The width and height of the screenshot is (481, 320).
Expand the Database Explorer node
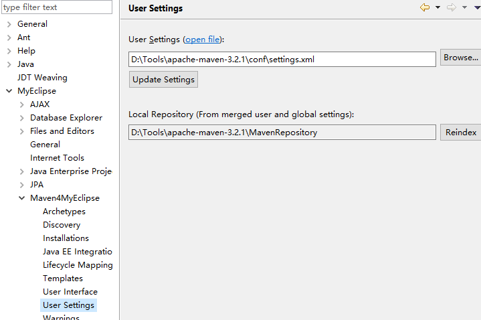(21, 118)
